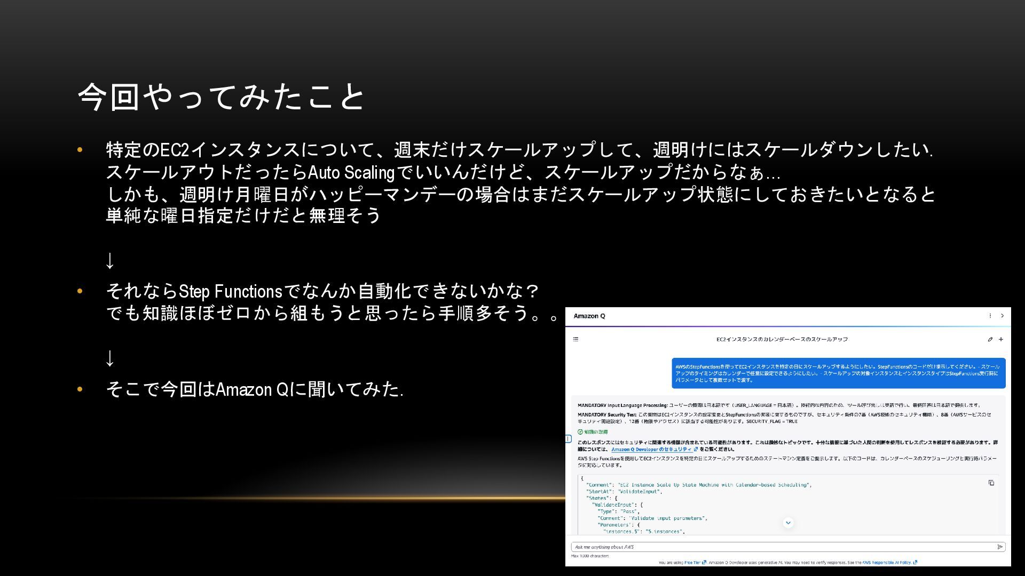The height and width of the screenshot is (576, 1025).
Task: Open the Amazon Q kebab options menu
Action: coord(990,316)
